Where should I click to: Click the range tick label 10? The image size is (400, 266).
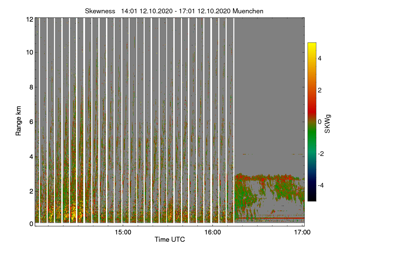coord(29,52)
